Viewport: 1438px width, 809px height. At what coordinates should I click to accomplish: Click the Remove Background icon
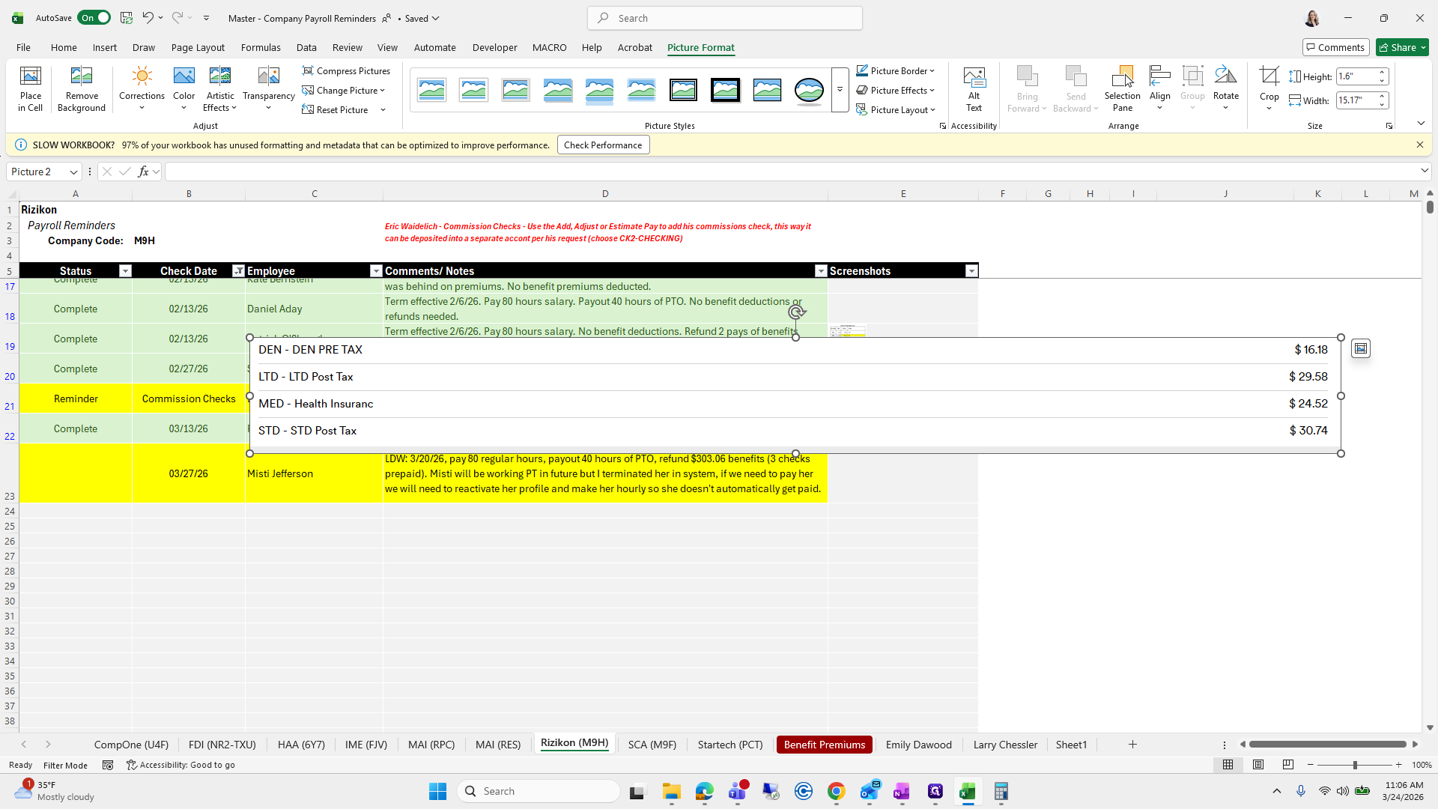81,76
